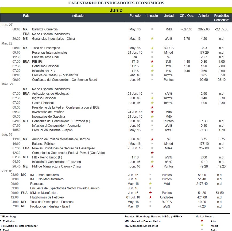Click the red Alto star in Market Movers legend
This screenshot has width=232, height=231.
click(x=202, y=221)
